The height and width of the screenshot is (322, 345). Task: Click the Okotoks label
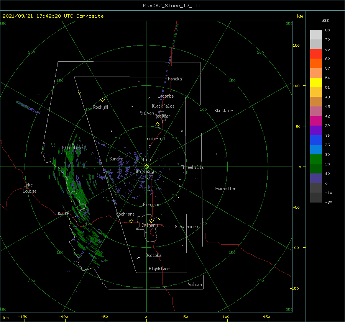(153, 255)
